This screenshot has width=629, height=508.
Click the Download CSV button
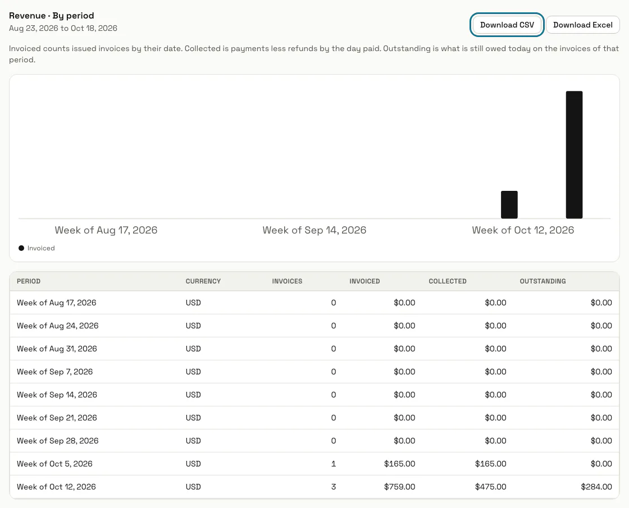click(507, 25)
